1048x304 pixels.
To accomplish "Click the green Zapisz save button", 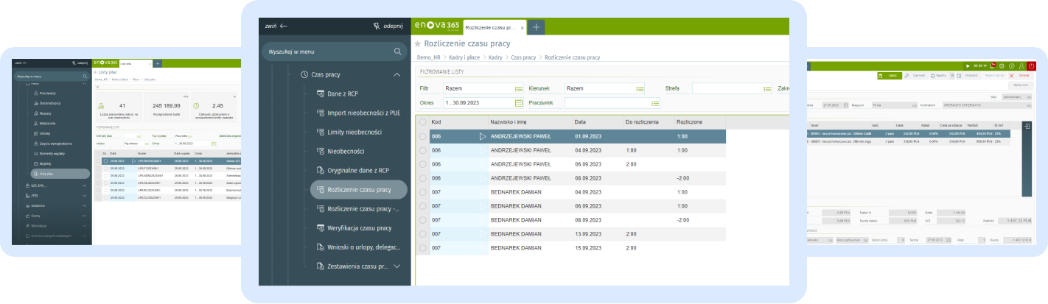I will (x=890, y=75).
